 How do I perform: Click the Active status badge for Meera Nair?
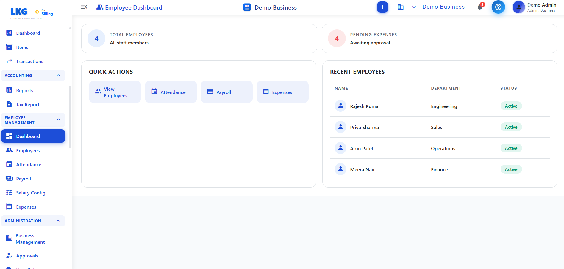[x=511, y=169]
